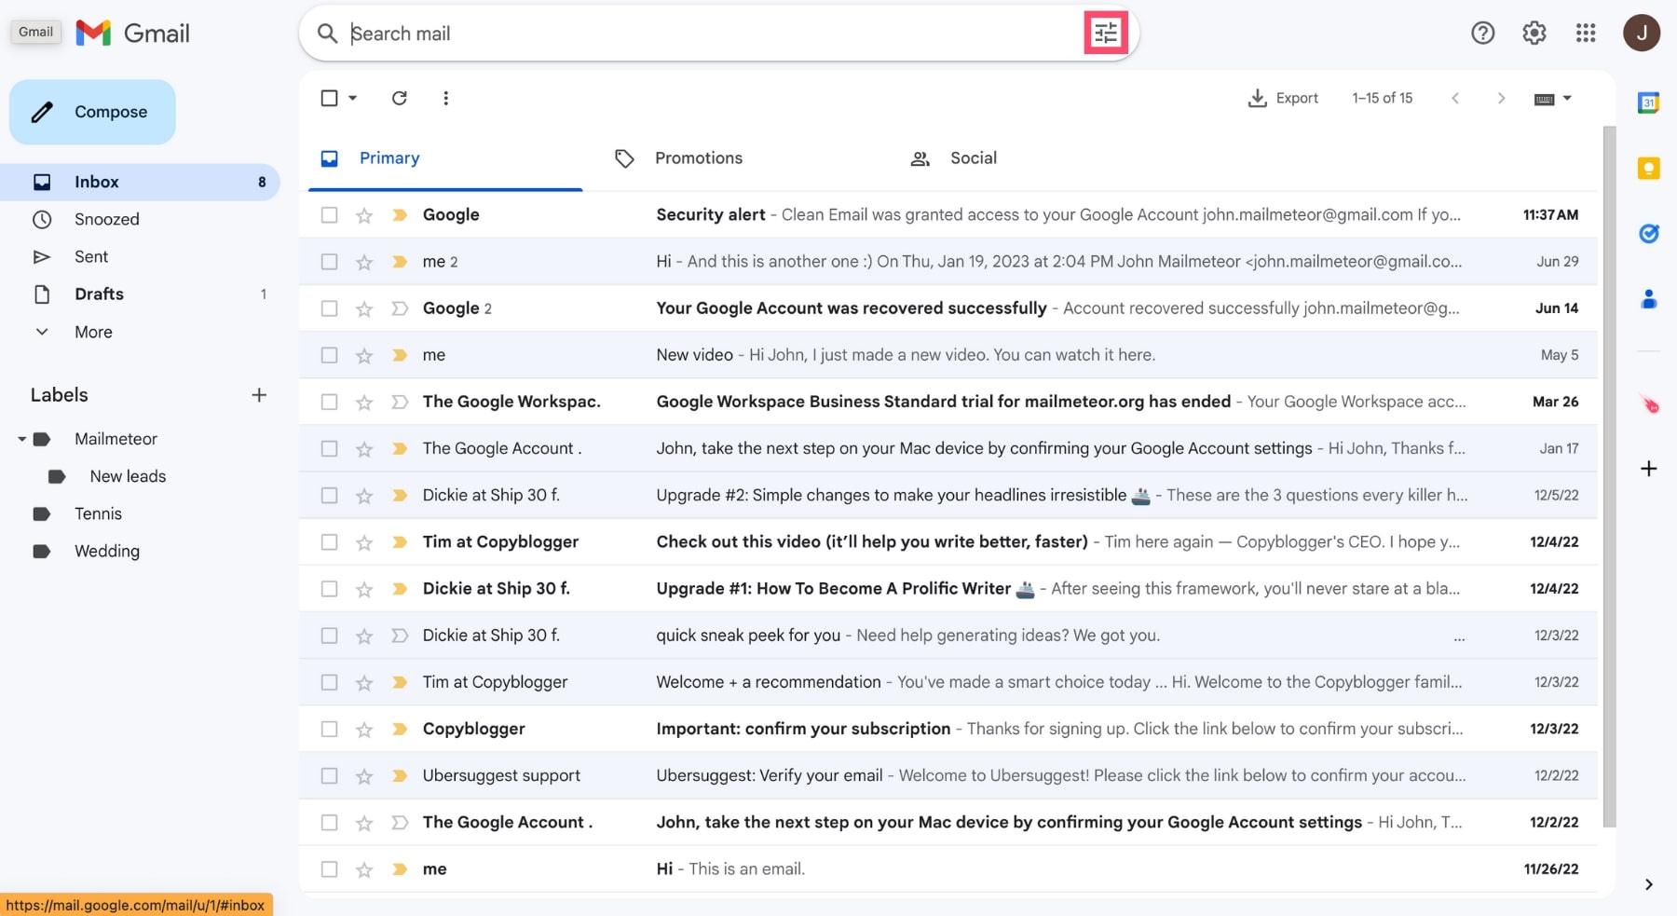Open Google Tasks side panel
The image size is (1677, 916).
(1648, 234)
